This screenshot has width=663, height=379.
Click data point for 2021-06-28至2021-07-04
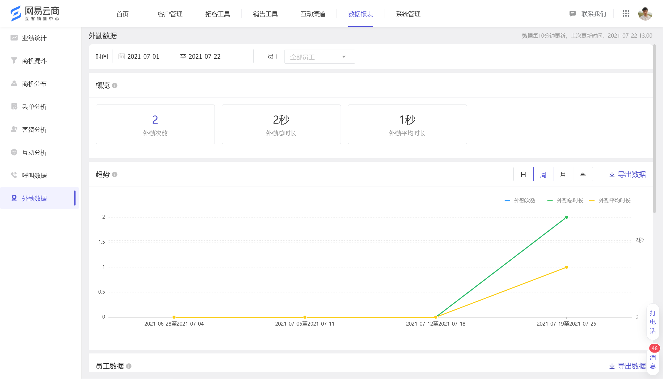click(x=174, y=317)
